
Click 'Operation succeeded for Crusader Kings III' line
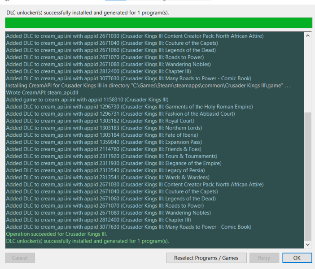tap(57, 234)
